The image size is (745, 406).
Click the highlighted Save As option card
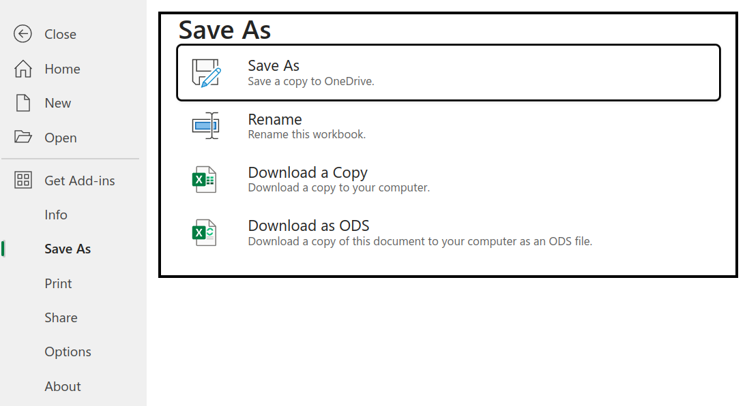click(x=448, y=72)
